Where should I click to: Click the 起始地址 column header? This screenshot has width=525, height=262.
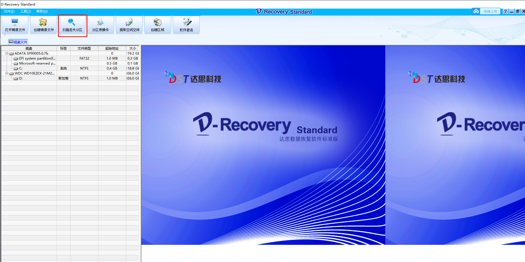(112, 48)
